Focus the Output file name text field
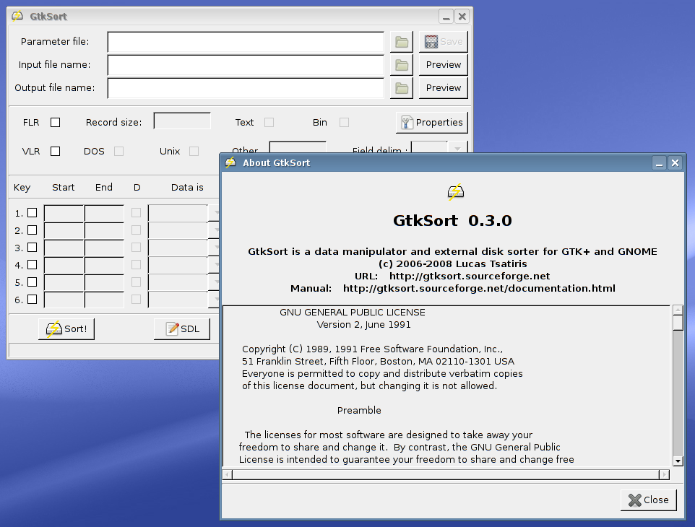This screenshot has height=527, width=695. 246,88
